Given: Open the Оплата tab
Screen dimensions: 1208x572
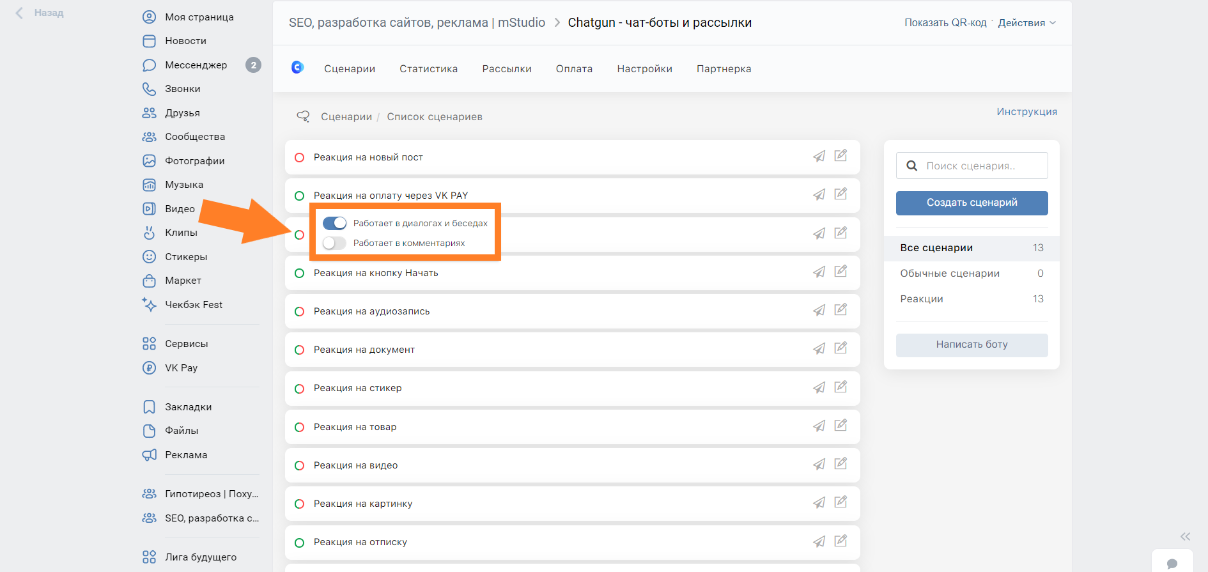Looking at the screenshot, I should (x=574, y=69).
